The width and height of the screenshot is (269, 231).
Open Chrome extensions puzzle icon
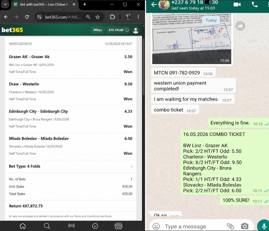(x=112, y=17)
